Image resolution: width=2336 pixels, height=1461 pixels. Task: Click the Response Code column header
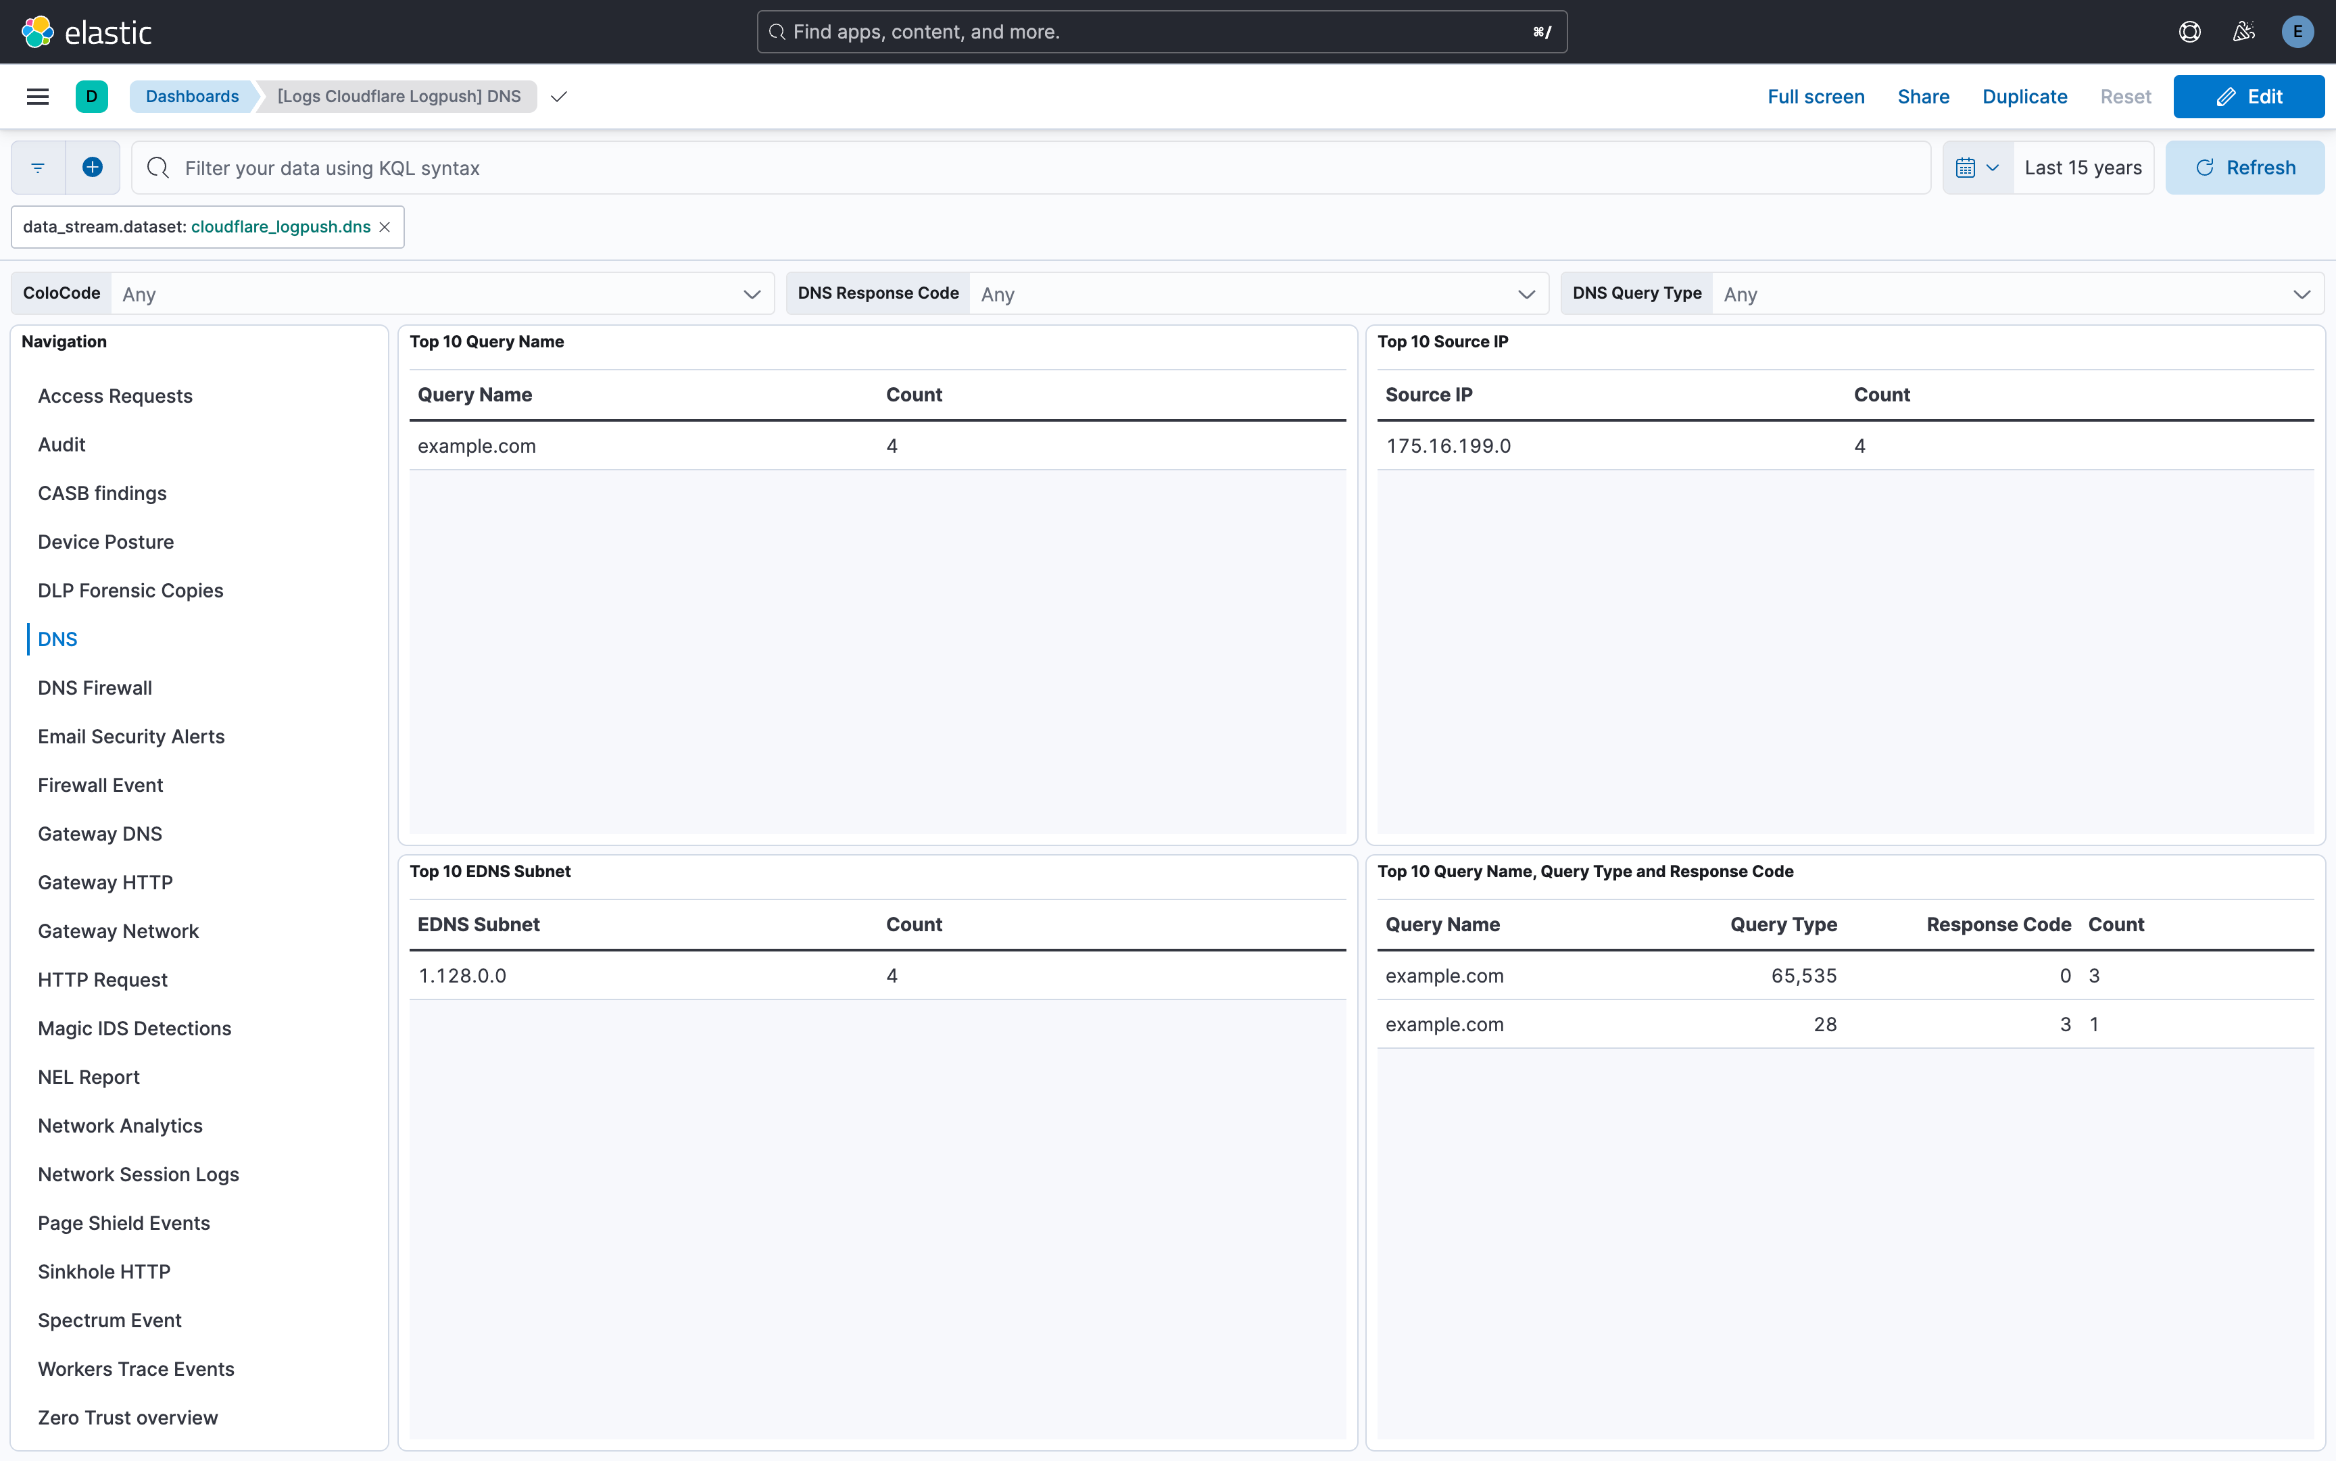(x=1999, y=924)
